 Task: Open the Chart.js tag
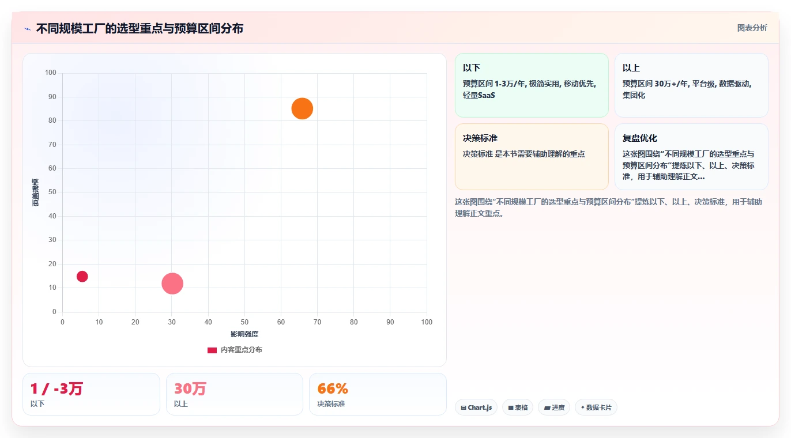coord(476,407)
